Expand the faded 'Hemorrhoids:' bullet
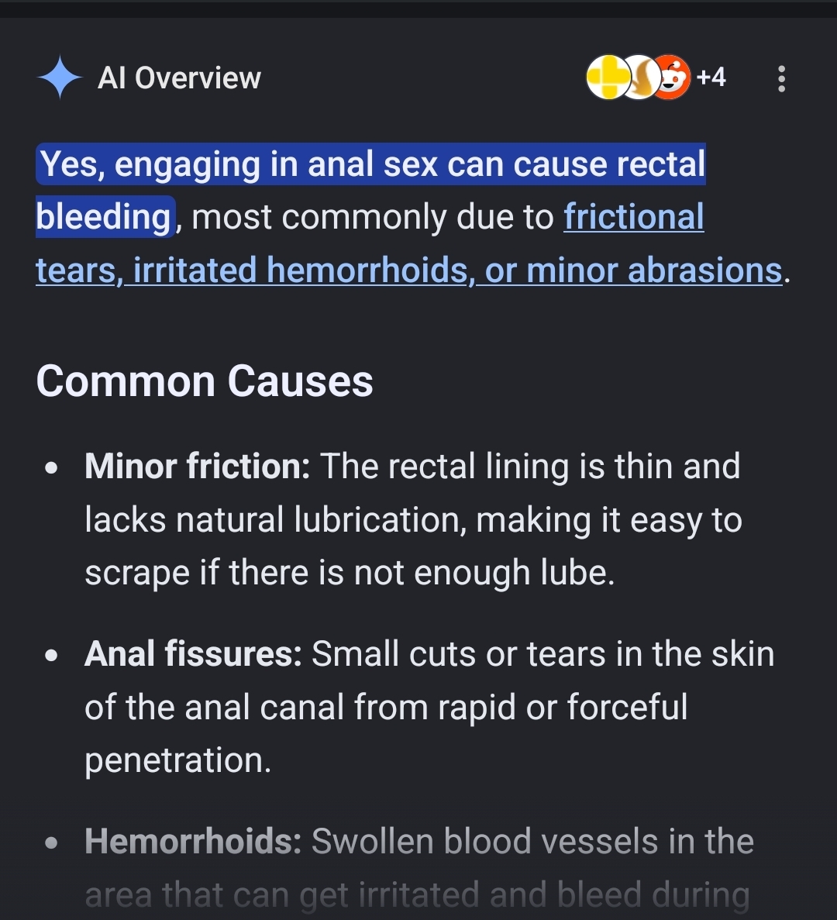Screen dimensions: 837x920 [193, 841]
